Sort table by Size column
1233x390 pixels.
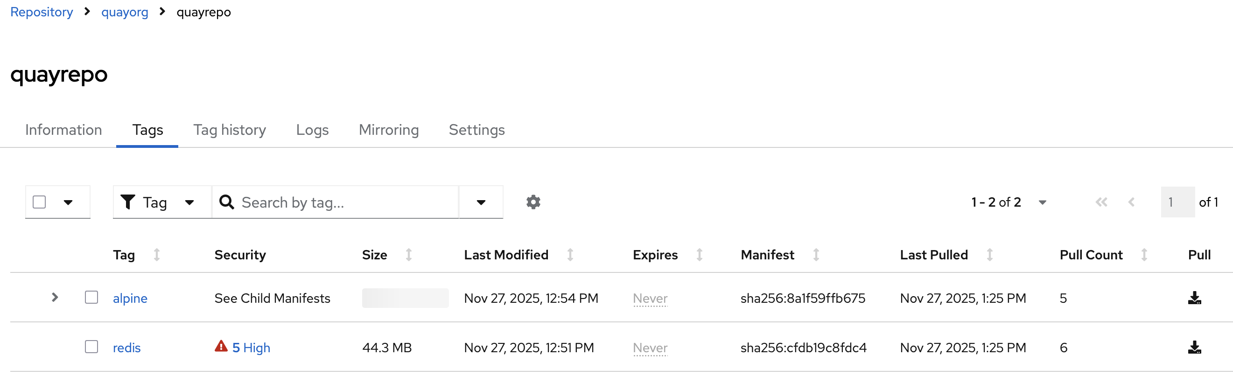pyautogui.click(x=408, y=255)
